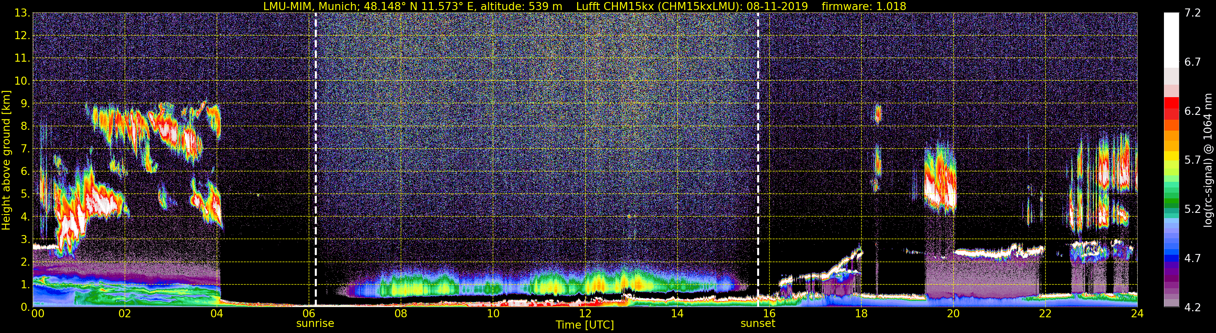Click the '10' time axis tick label
Screen dimensions: 1216x333
493,314
